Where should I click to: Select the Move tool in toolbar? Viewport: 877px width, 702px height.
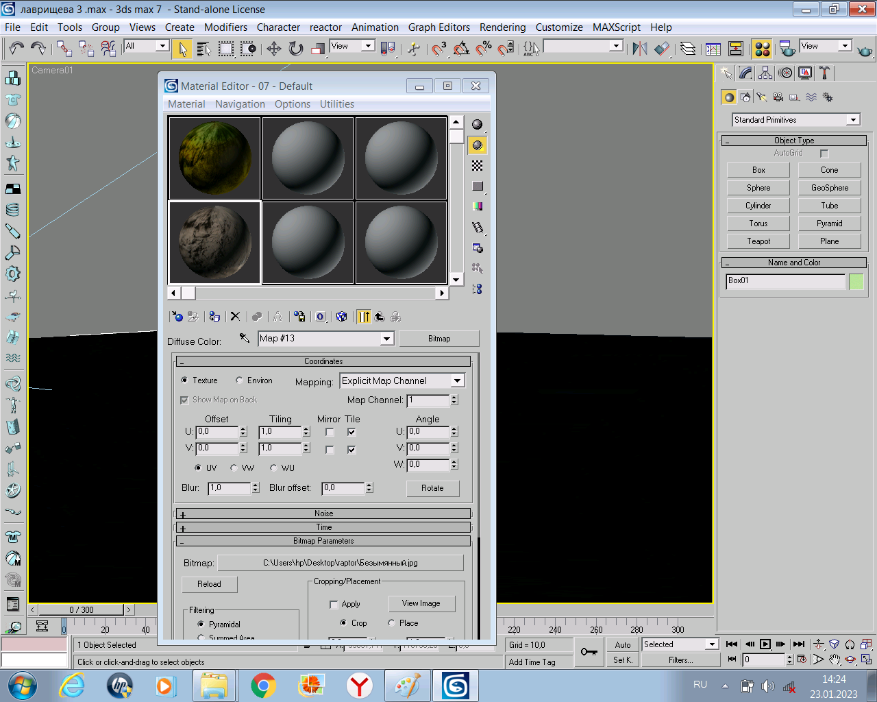273,48
